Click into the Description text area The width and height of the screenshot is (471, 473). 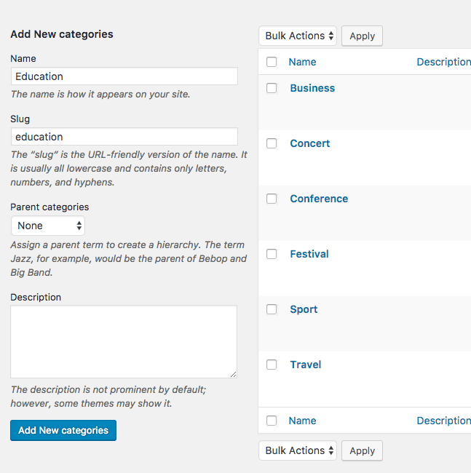[x=124, y=341]
